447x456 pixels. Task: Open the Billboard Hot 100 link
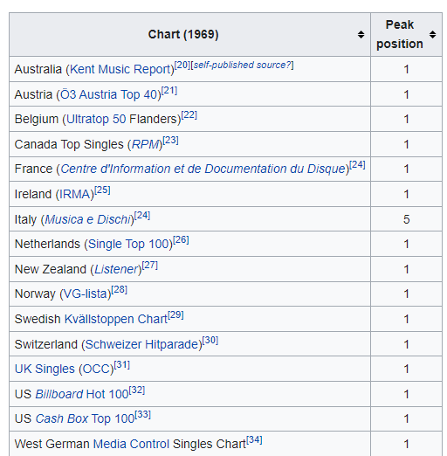click(82, 394)
